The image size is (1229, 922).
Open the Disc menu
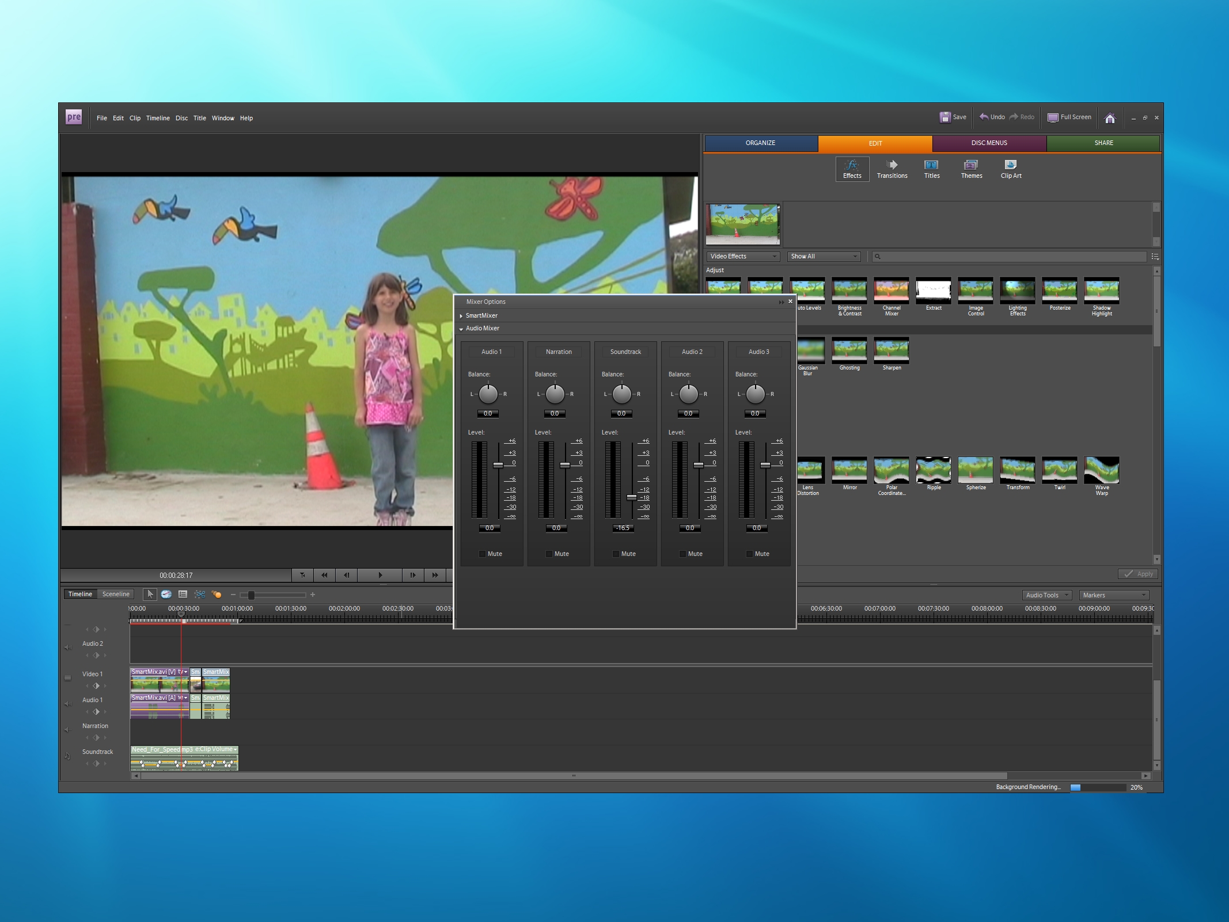pyautogui.click(x=181, y=118)
